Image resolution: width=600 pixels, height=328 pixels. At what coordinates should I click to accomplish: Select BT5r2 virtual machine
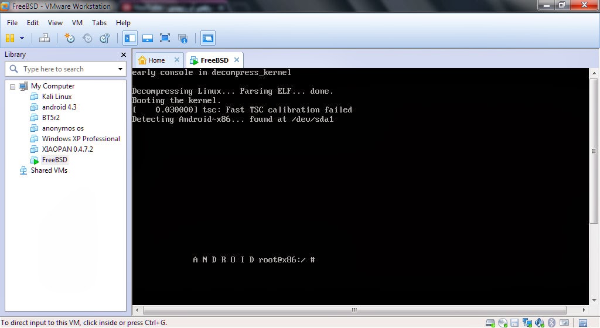click(x=51, y=117)
